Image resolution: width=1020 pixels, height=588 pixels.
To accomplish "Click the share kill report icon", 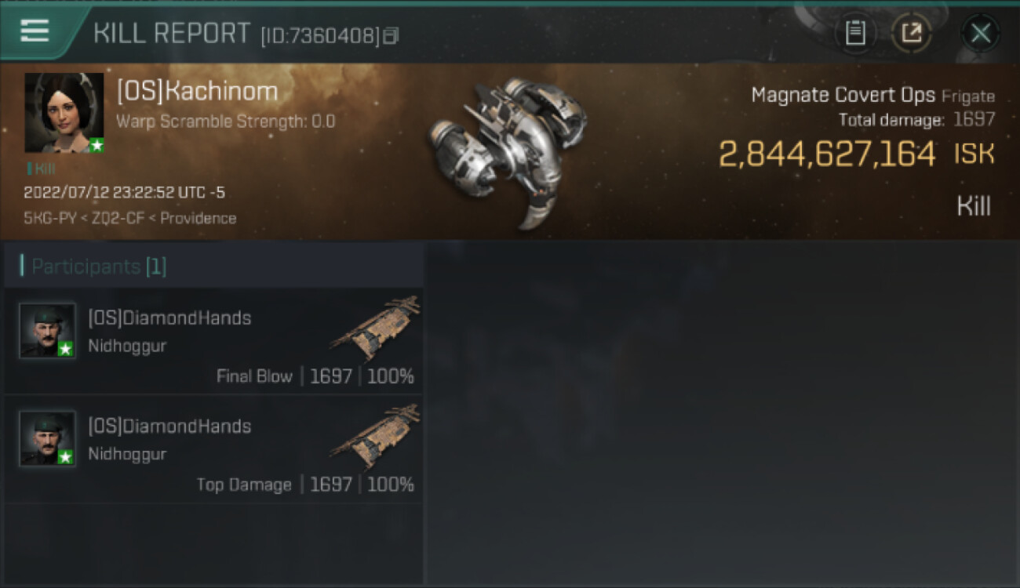I will pos(912,33).
